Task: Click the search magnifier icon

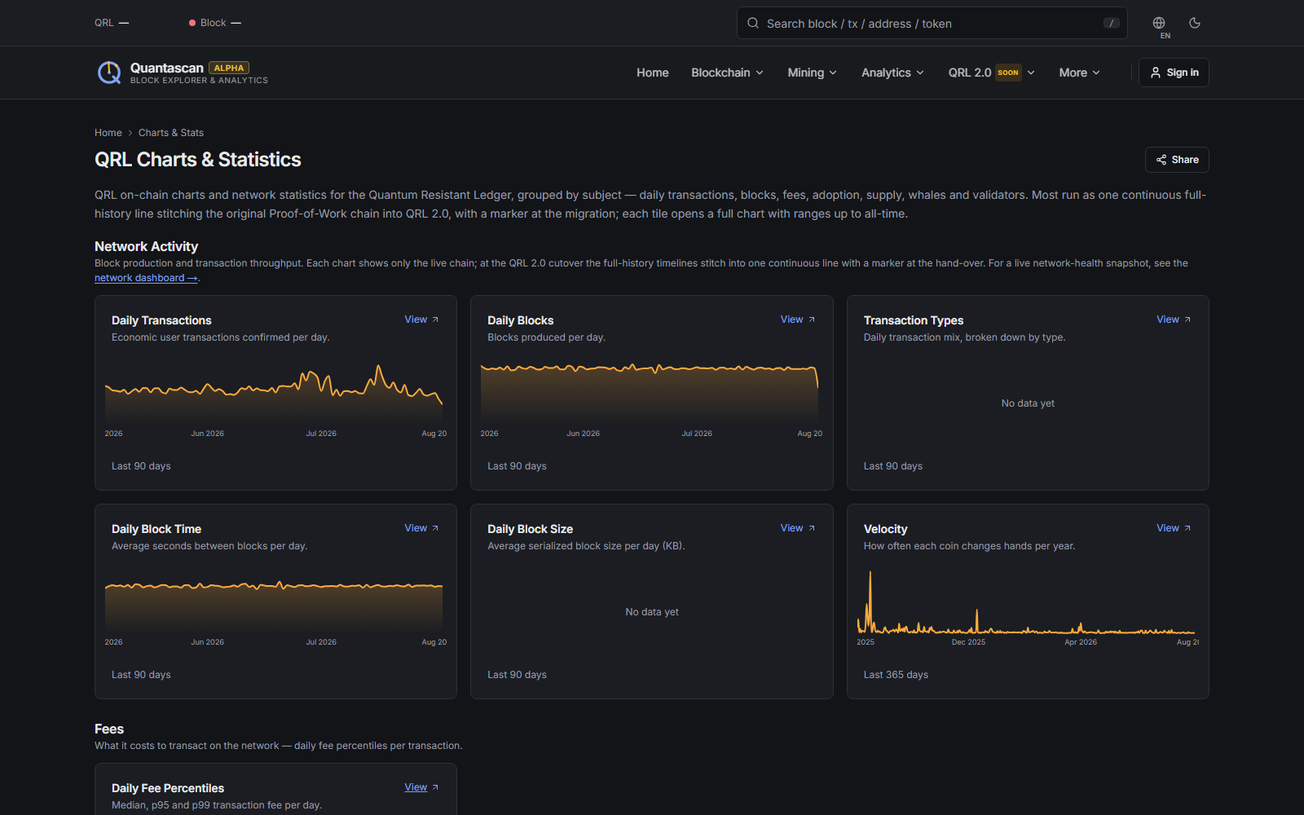Action: (x=753, y=23)
